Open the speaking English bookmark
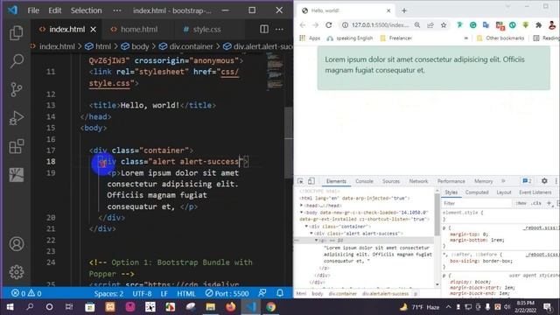 (x=350, y=38)
